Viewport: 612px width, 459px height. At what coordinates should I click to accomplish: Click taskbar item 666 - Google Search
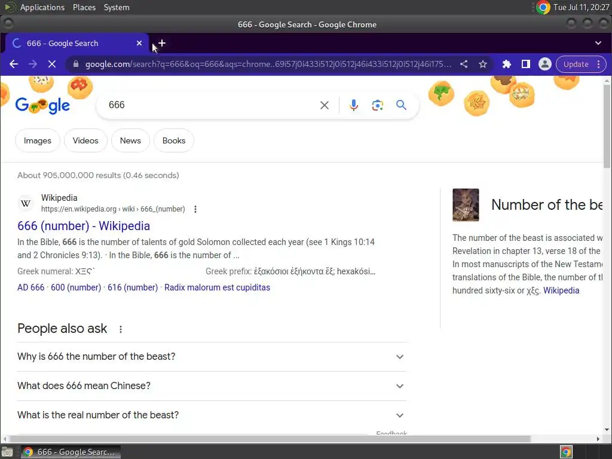pos(71,452)
